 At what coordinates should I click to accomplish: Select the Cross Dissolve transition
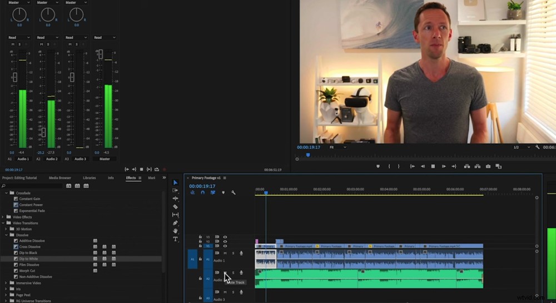[30, 247]
